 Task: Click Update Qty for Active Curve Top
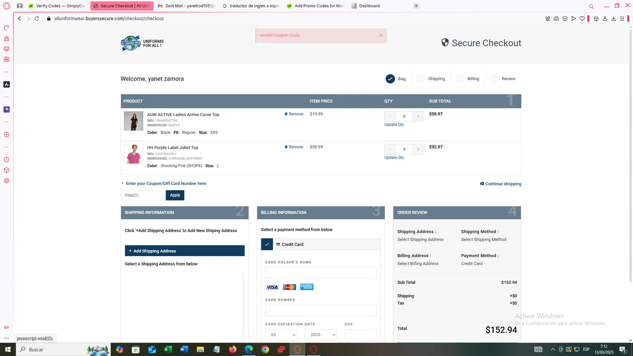tap(394, 124)
